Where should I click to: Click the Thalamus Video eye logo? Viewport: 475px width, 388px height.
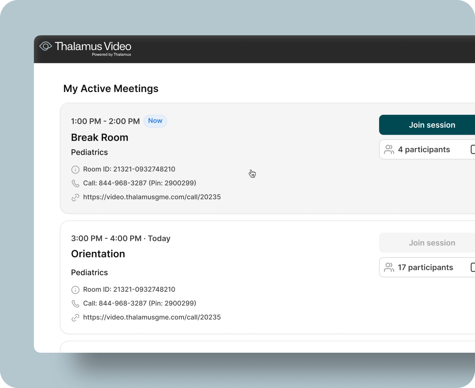pos(46,46)
